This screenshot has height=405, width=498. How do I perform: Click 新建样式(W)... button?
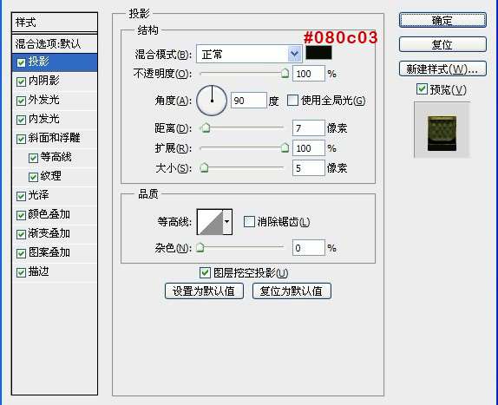[442, 69]
